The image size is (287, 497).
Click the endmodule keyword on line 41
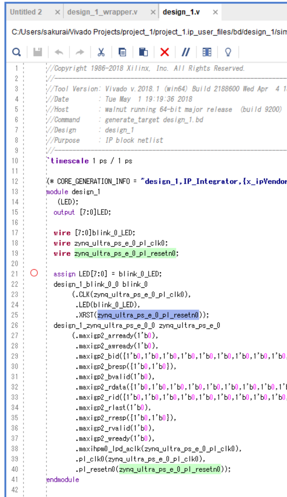click(x=63, y=479)
